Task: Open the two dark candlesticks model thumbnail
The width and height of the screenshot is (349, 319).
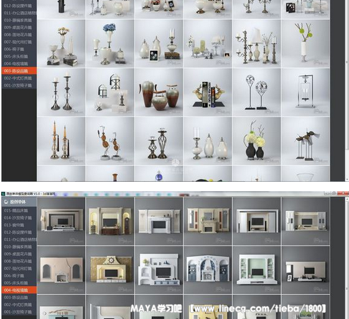Action: (61, 92)
